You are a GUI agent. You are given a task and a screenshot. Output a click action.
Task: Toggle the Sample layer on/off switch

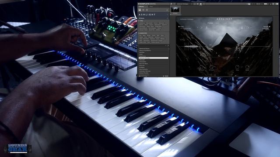click(x=269, y=27)
